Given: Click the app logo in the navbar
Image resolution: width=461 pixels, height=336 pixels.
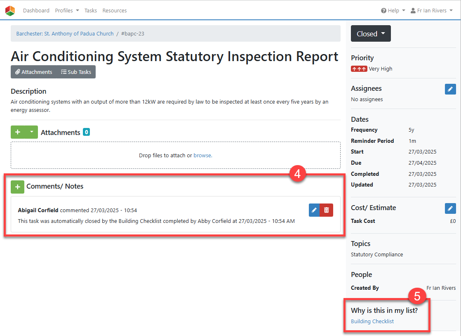Looking at the screenshot, I should point(10,11).
